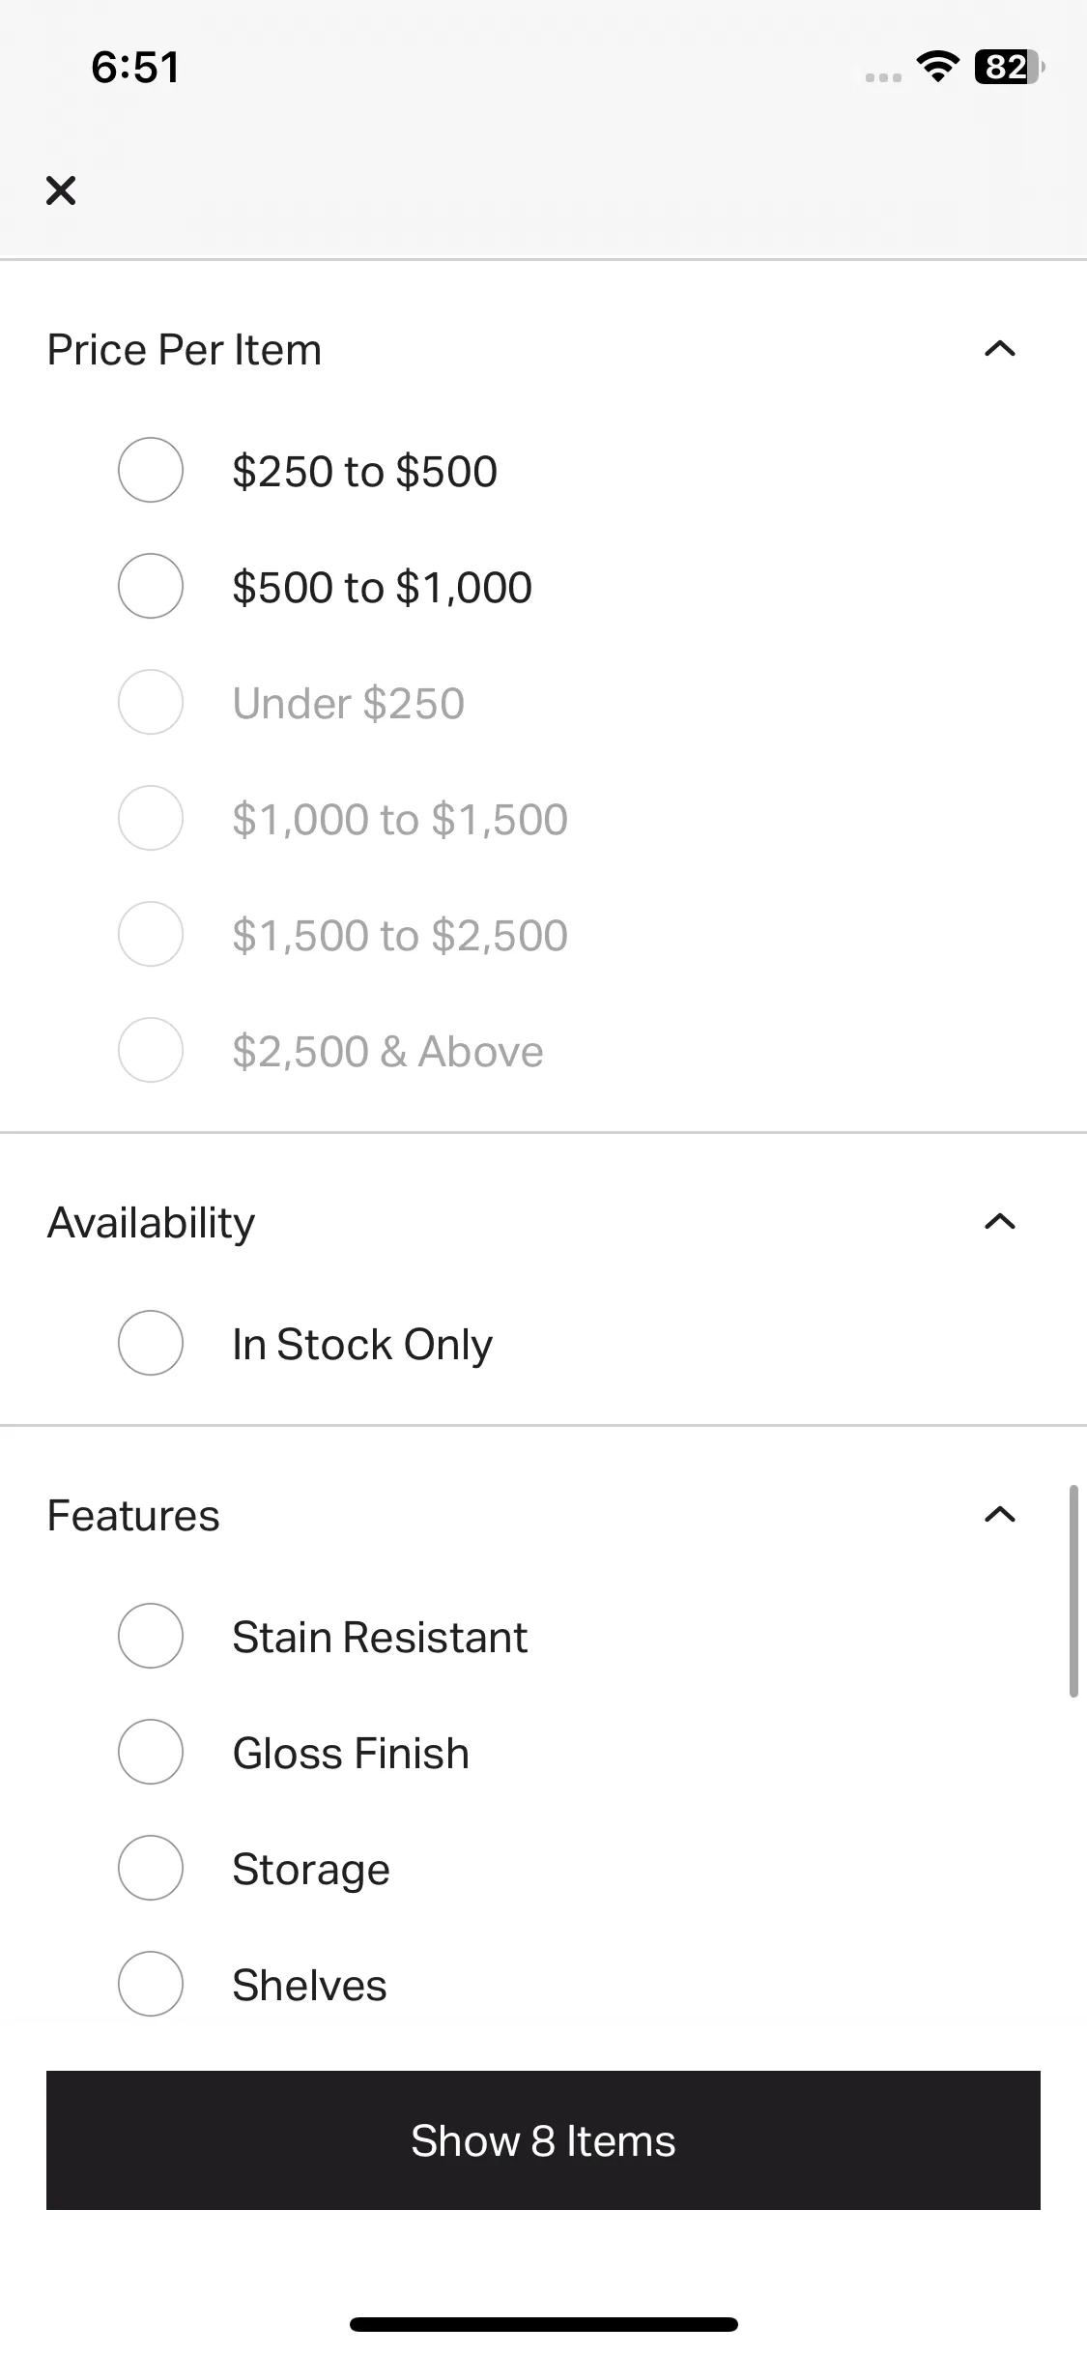Image resolution: width=1087 pixels, height=2355 pixels.
Task: Collapse the Price Per Item section chevron
Action: tap(1000, 349)
